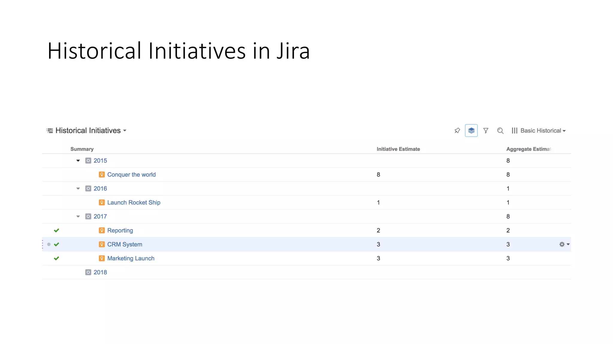Click the 2018 folder icon

pyautogui.click(x=88, y=272)
